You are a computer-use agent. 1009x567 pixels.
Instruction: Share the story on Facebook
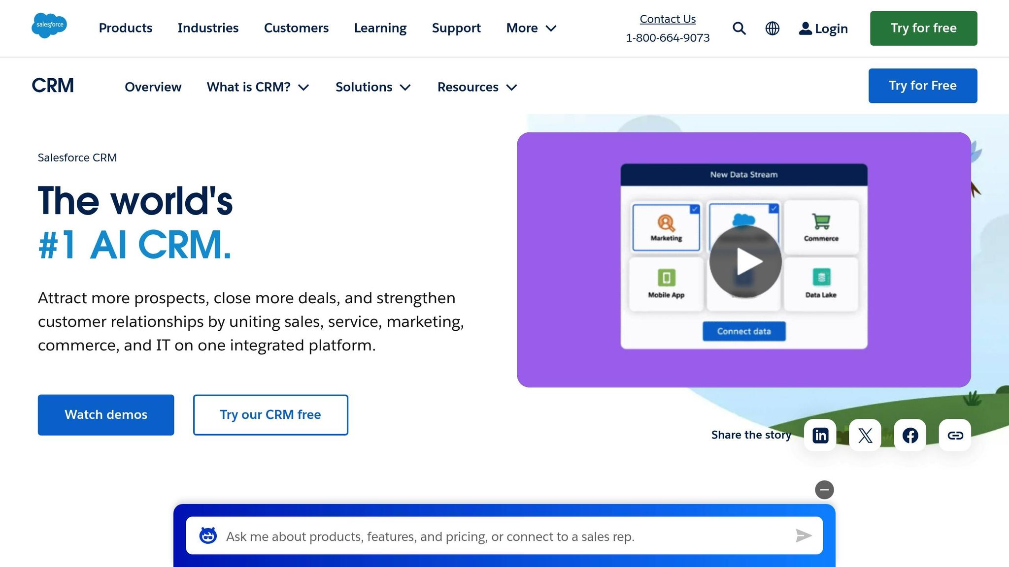[x=910, y=435]
